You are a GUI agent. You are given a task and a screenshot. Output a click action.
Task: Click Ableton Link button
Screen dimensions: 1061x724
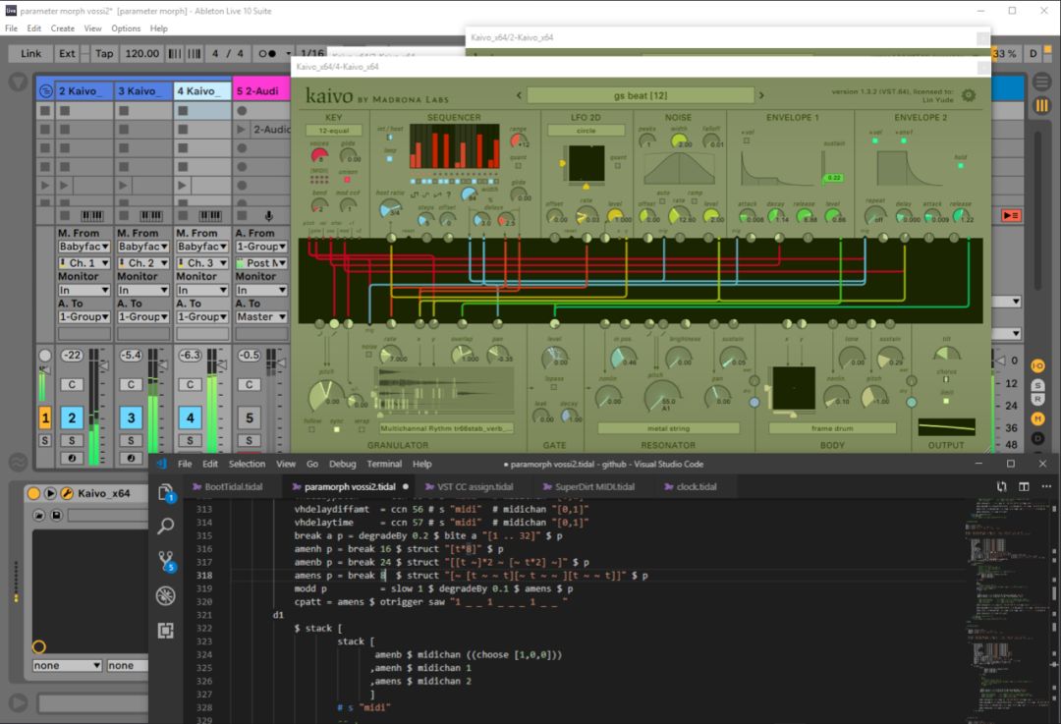(x=30, y=53)
